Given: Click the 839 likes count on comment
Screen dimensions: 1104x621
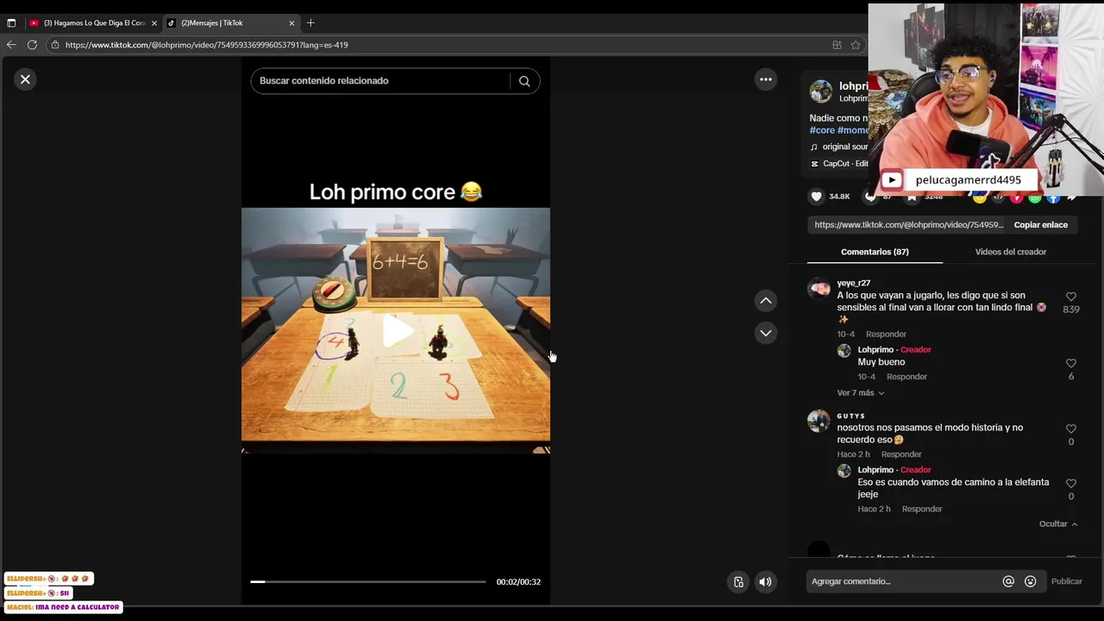Looking at the screenshot, I should pyautogui.click(x=1070, y=310).
